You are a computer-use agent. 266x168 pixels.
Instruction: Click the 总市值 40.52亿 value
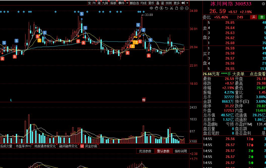point(227,115)
